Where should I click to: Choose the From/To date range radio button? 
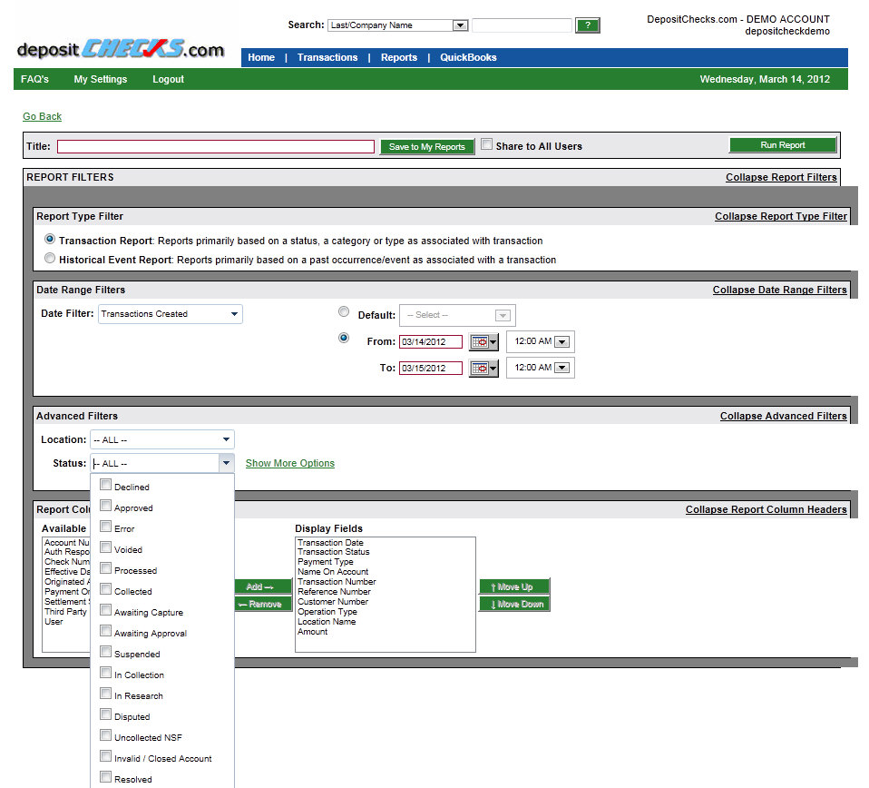344,338
